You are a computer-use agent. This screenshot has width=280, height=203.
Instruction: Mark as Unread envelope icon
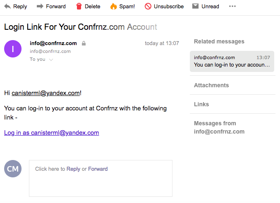195,6
